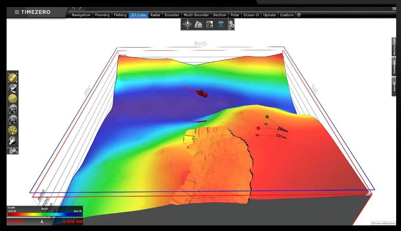Switch to the Section tab
Viewport: 401px width, 231px height.
click(220, 15)
